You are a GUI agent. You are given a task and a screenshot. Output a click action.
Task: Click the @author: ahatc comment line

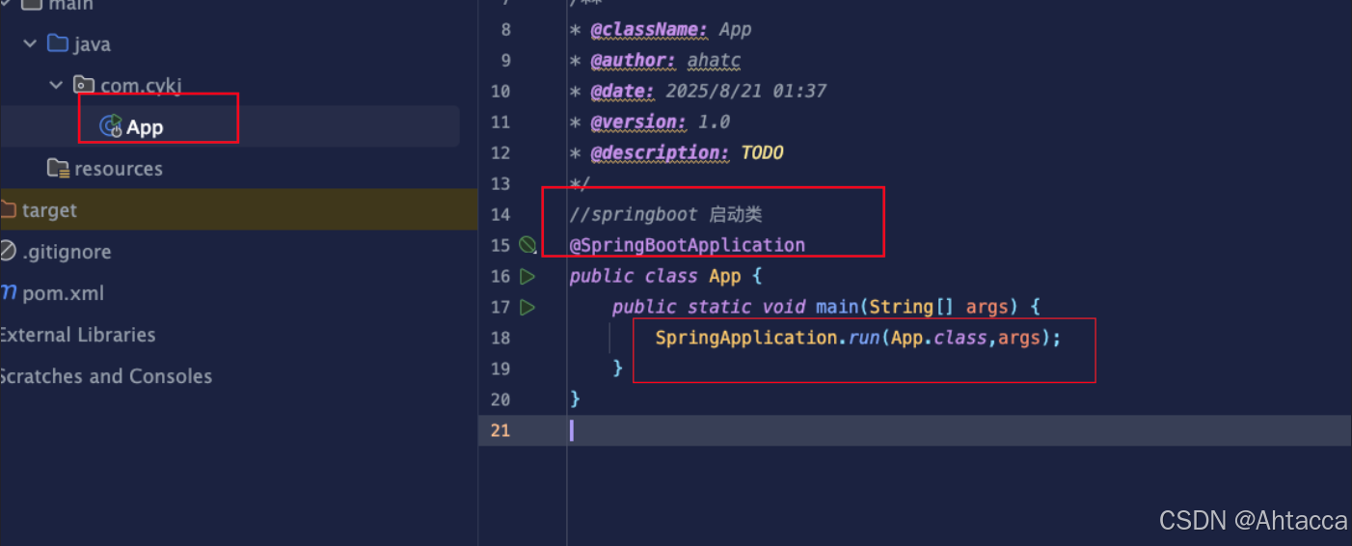tap(656, 60)
